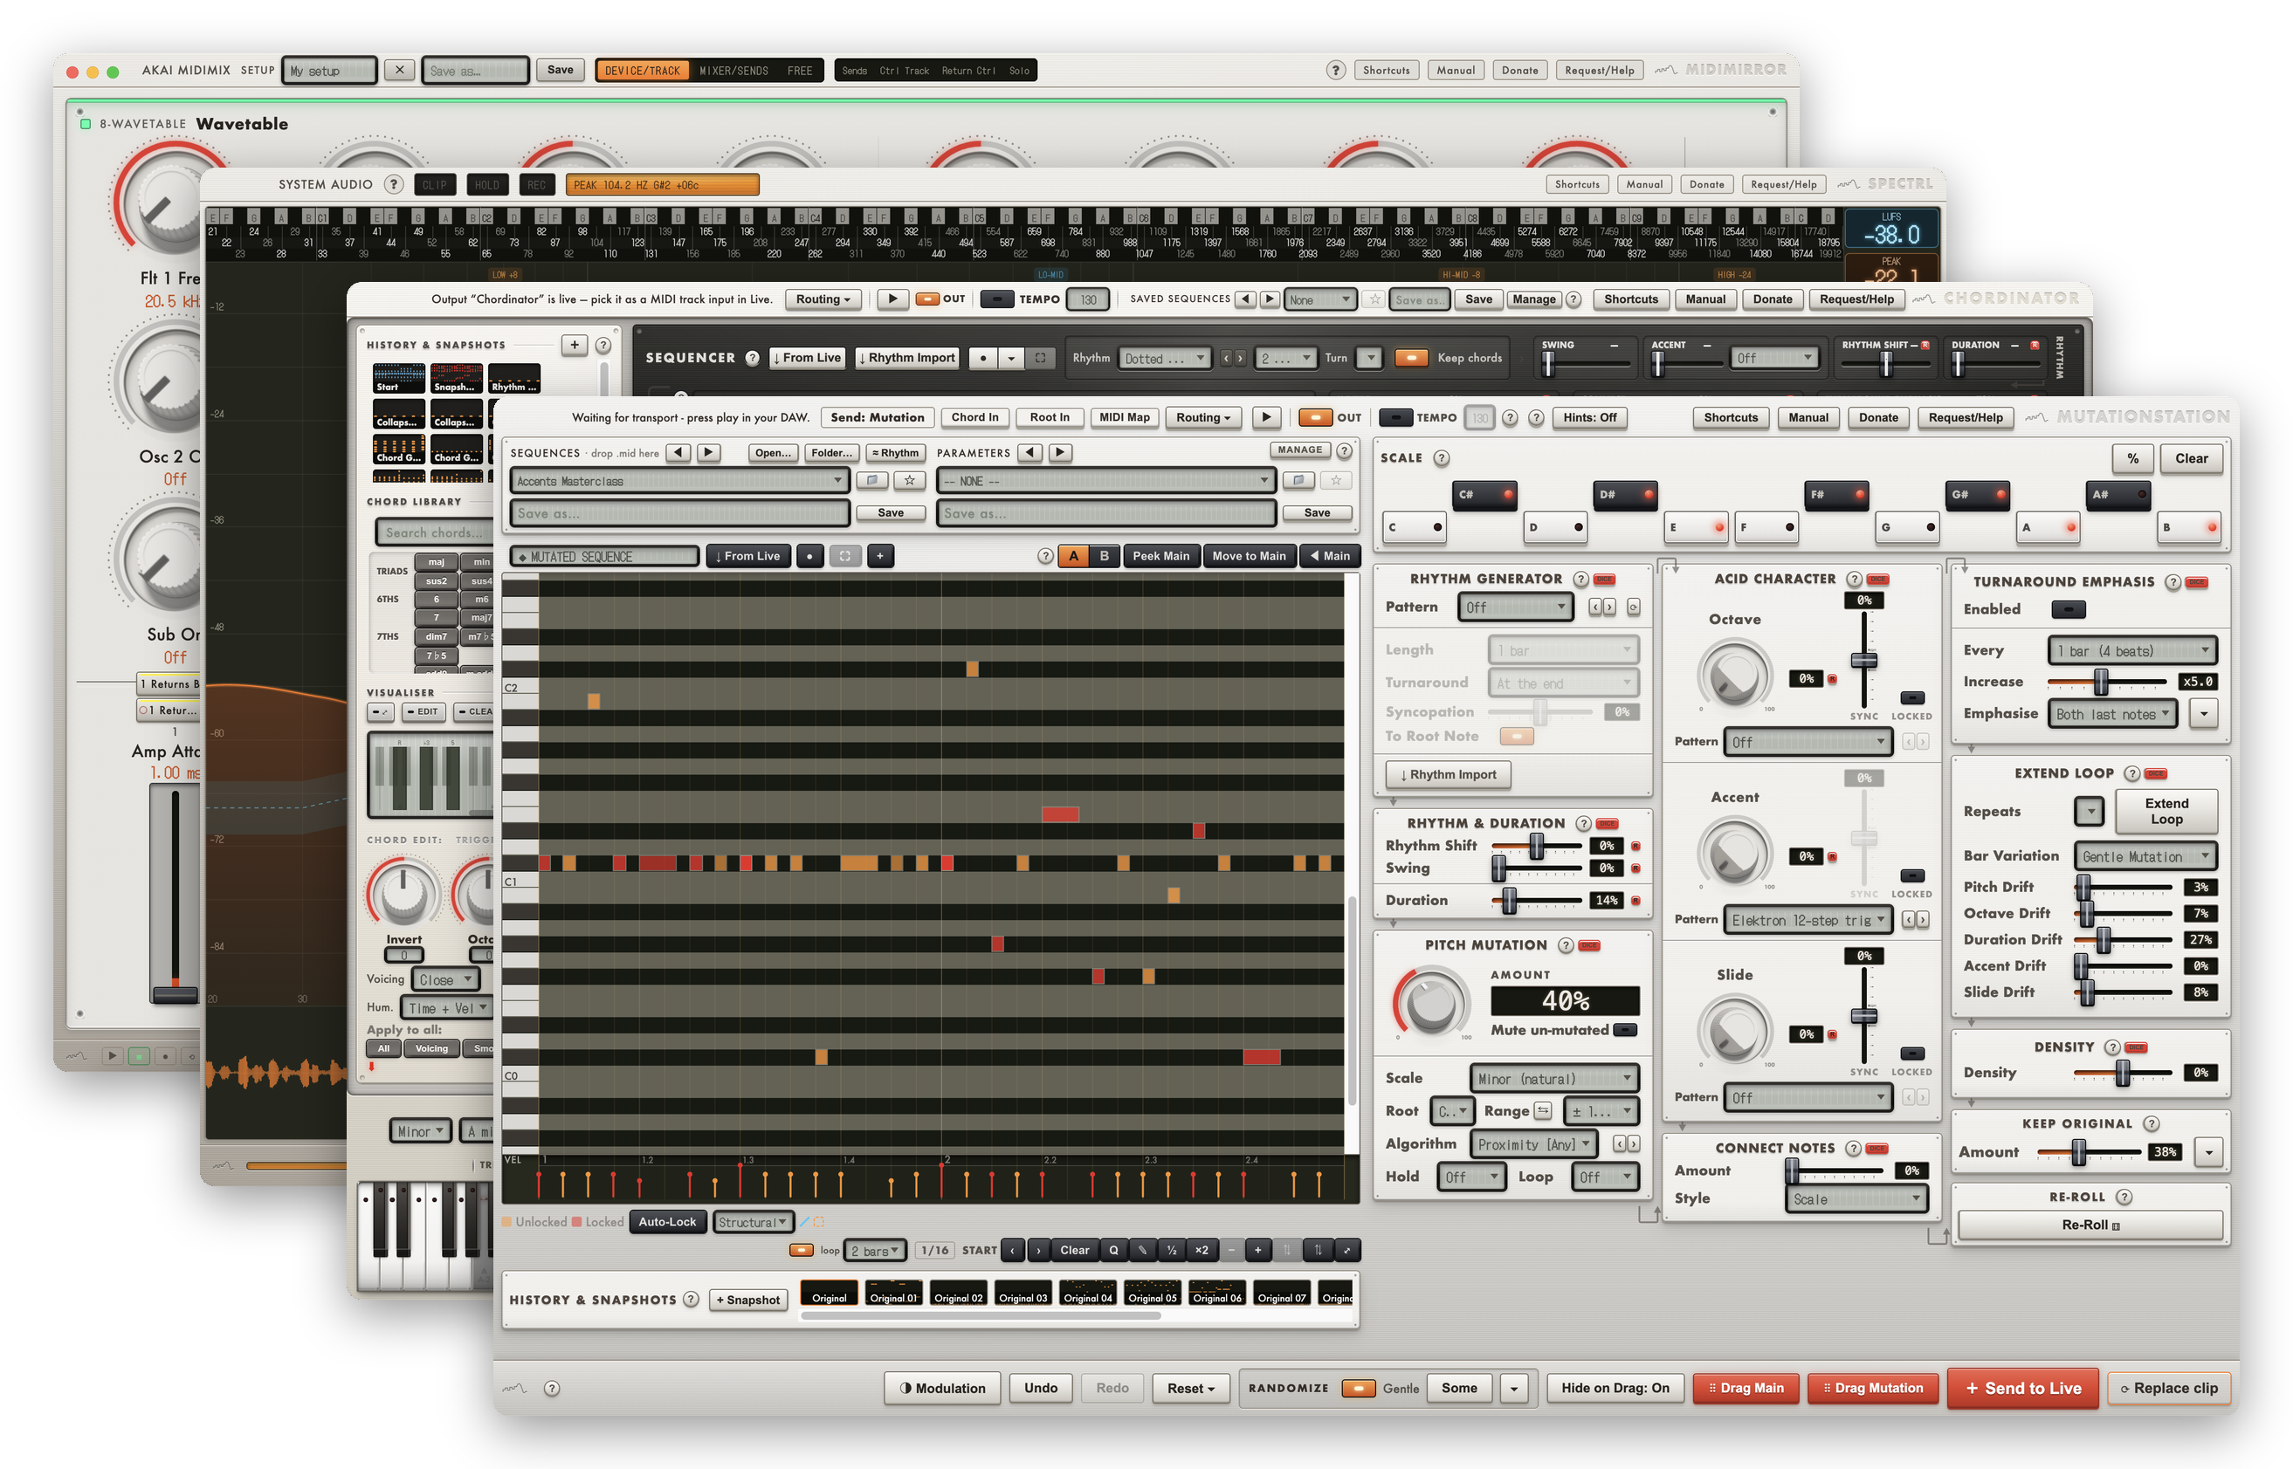Open the Reset menu in footer
Screen dimensions: 2293x1469
pos(1190,1389)
